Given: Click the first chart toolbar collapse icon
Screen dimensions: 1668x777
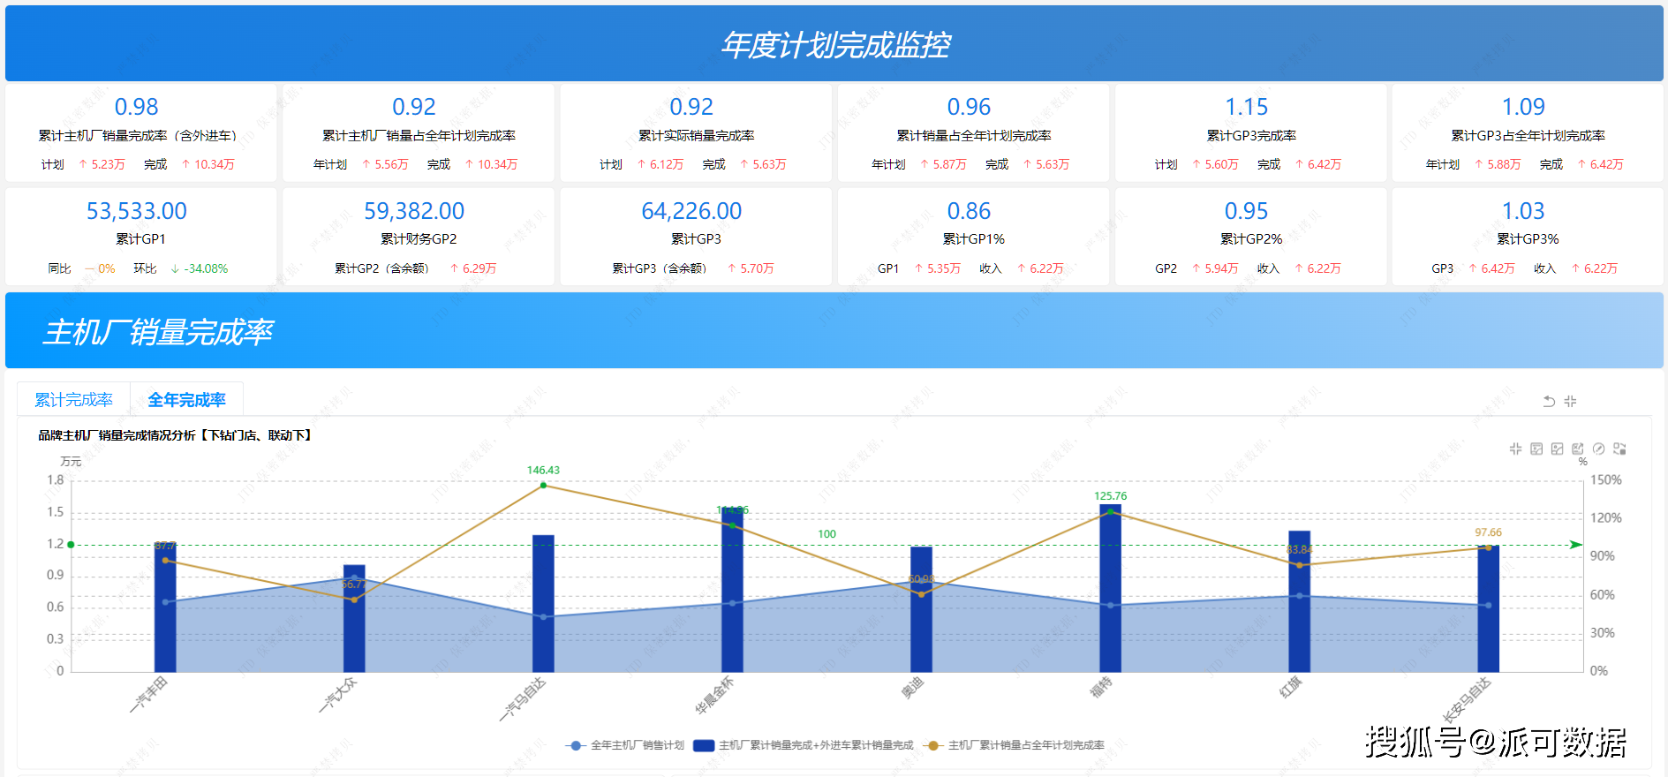Looking at the screenshot, I should pyautogui.click(x=1515, y=449).
